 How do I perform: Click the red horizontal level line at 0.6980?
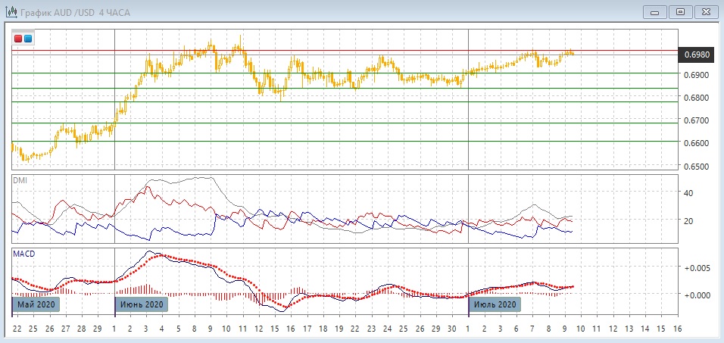click(x=341, y=51)
